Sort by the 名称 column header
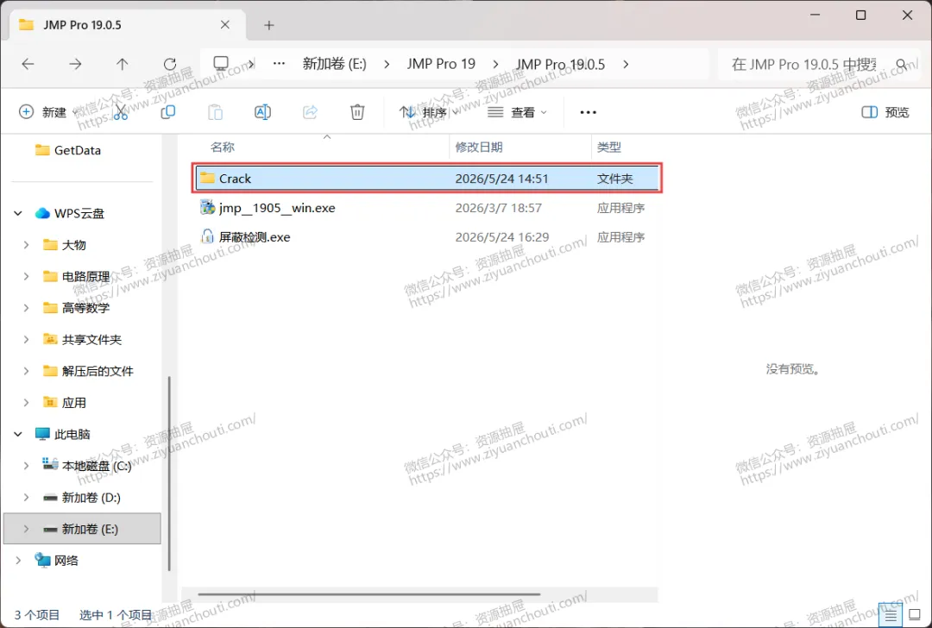The image size is (932, 628). (223, 147)
